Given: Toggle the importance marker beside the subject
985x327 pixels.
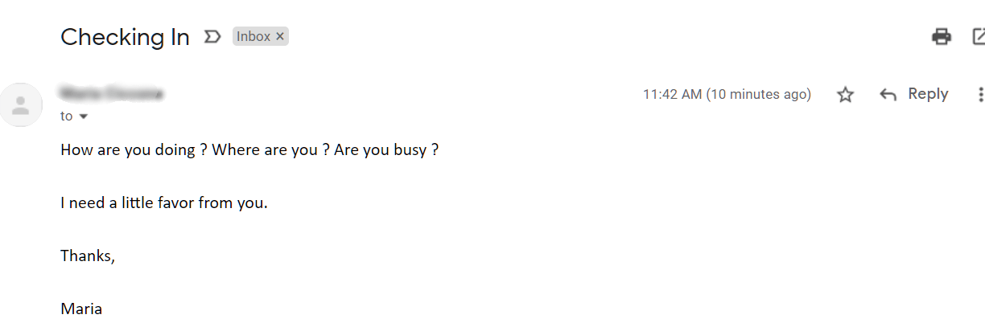Looking at the screenshot, I should point(212,36).
